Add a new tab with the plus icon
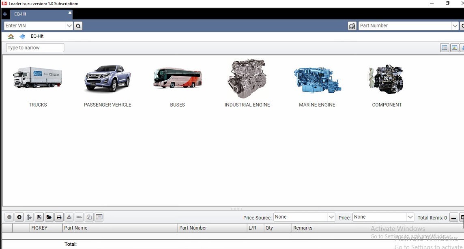 point(5,14)
